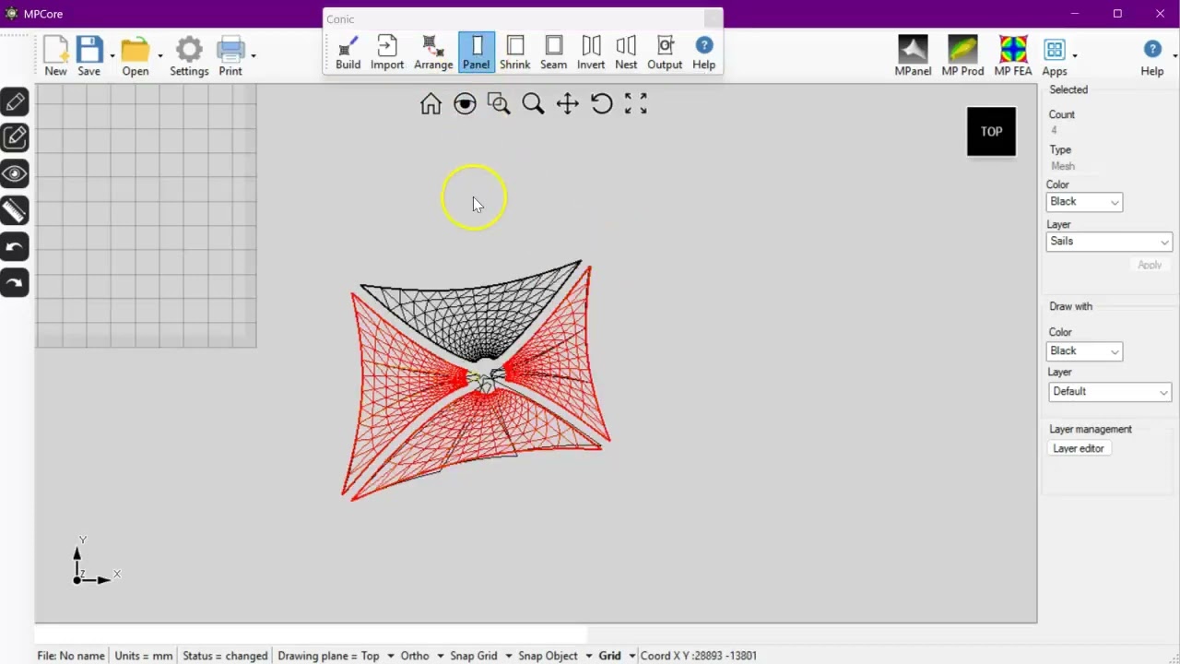Toggle the bold Grid status bar option

tap(610, 656)
